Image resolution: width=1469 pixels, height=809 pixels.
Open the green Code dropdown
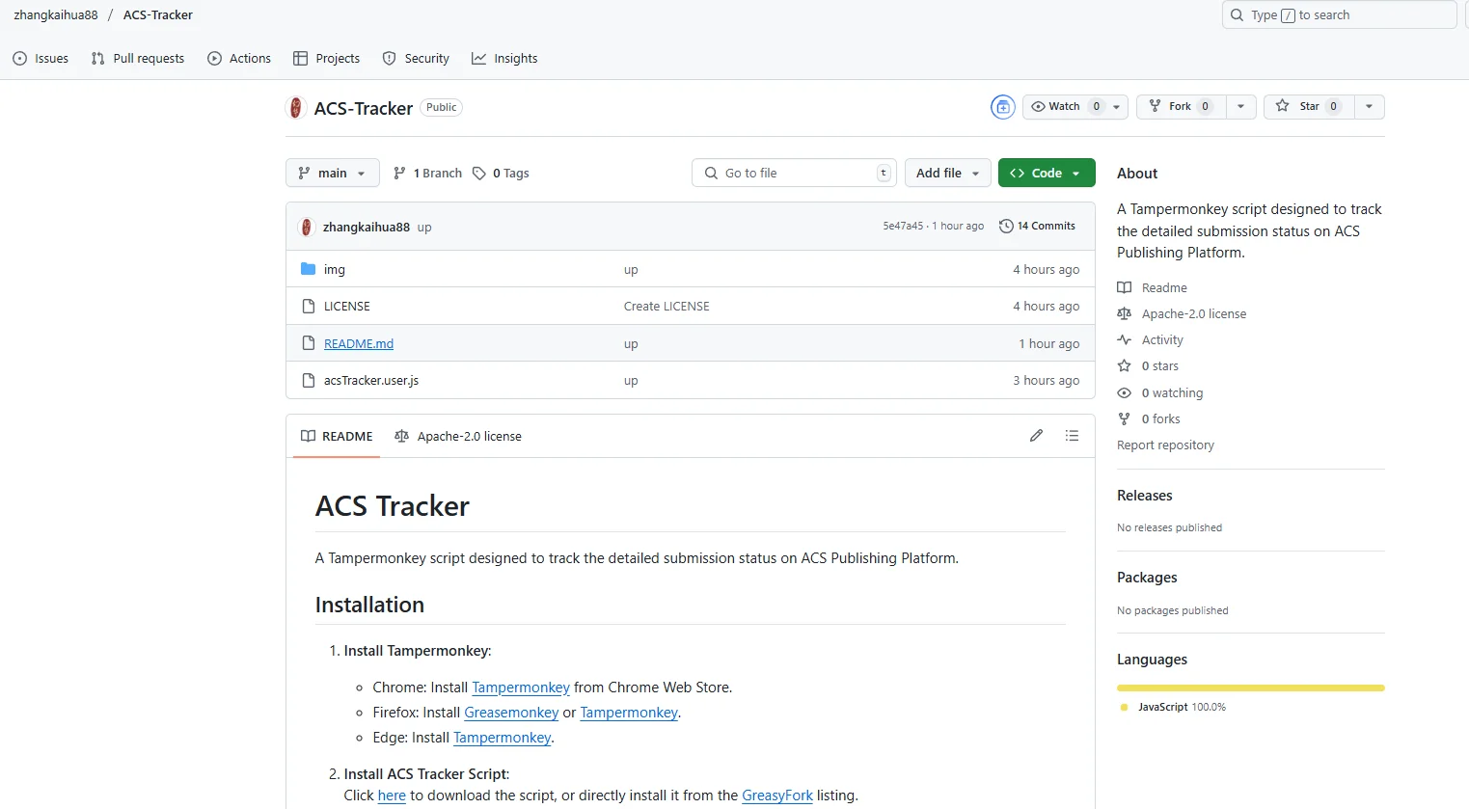coord(1047,173)
